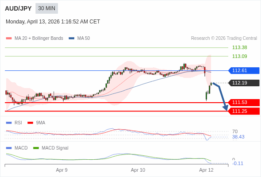Click the black 112.19 current price tag

244,83
